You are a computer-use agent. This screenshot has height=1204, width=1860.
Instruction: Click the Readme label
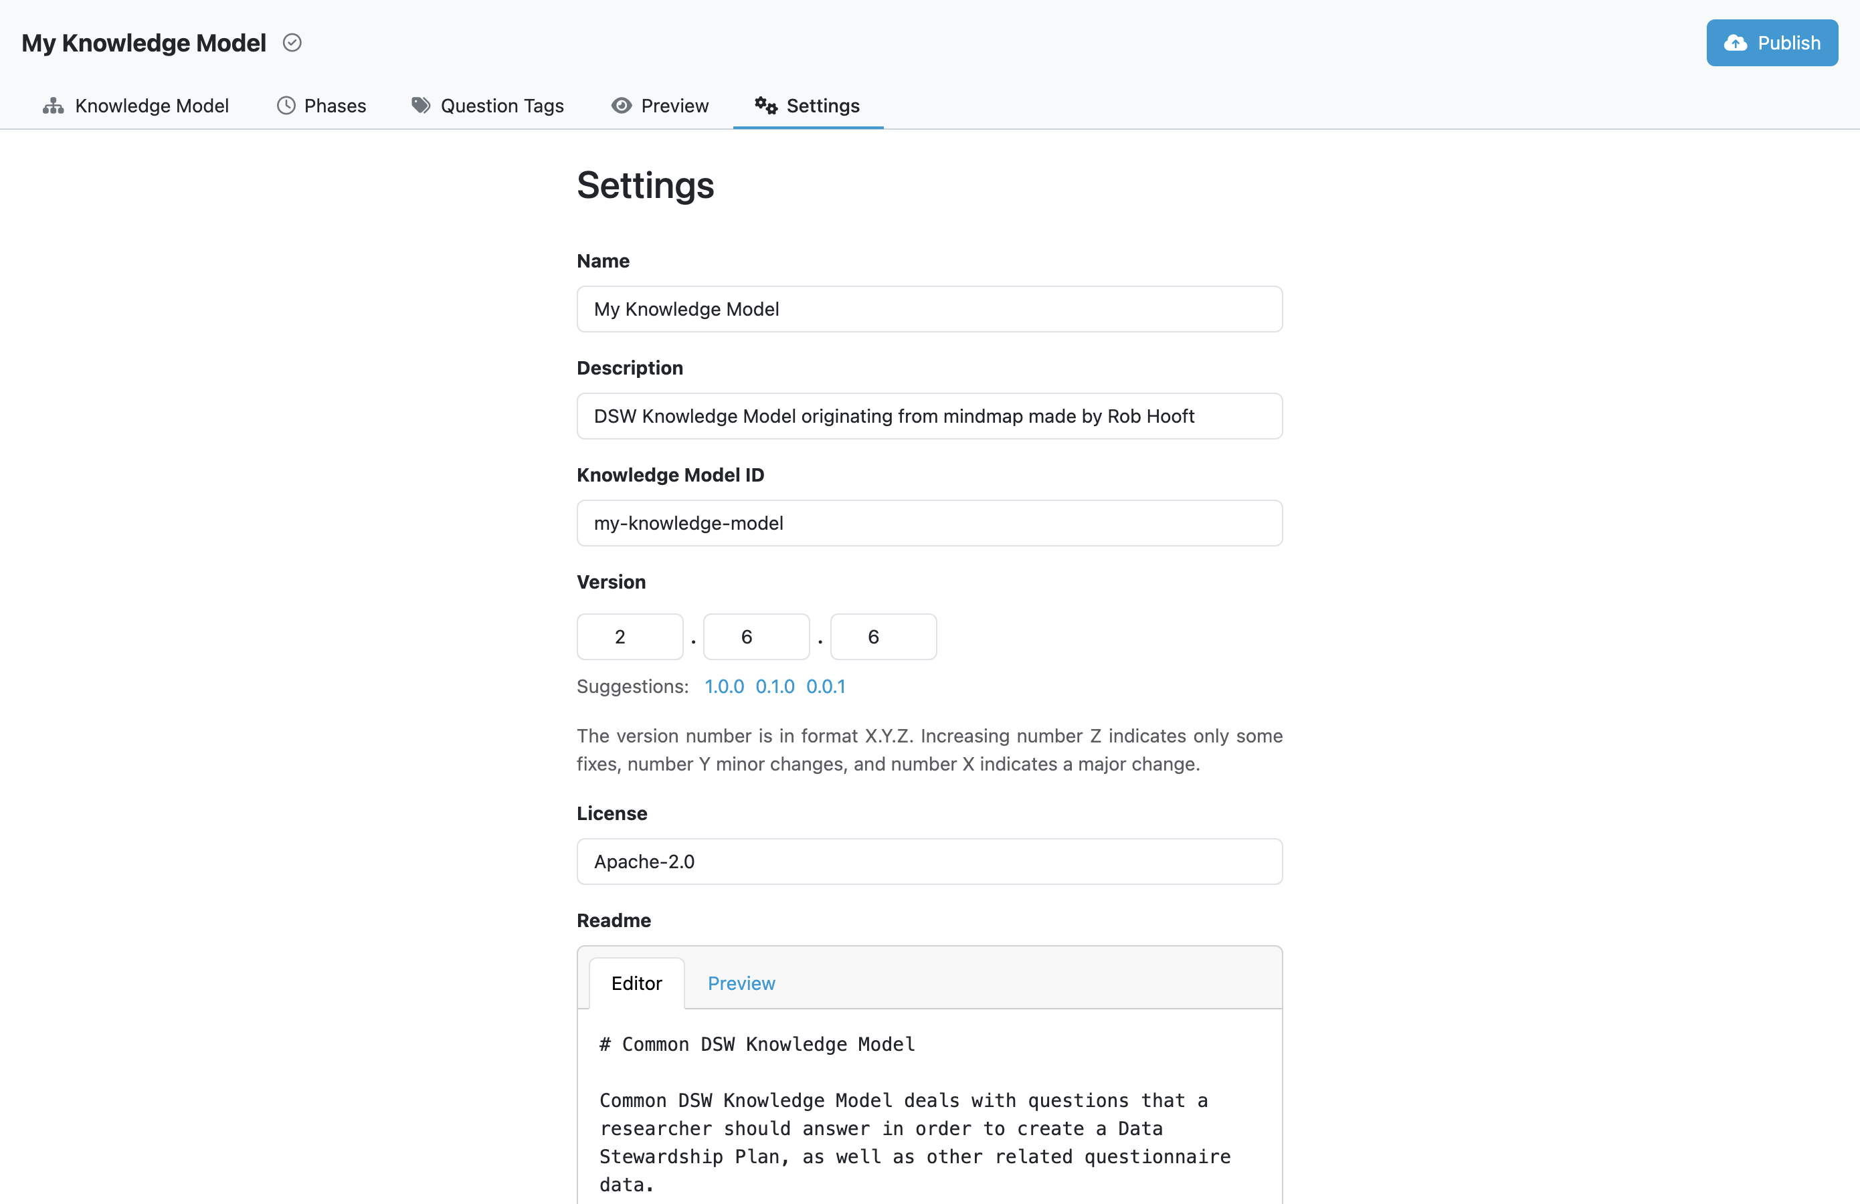pos(614,920)
